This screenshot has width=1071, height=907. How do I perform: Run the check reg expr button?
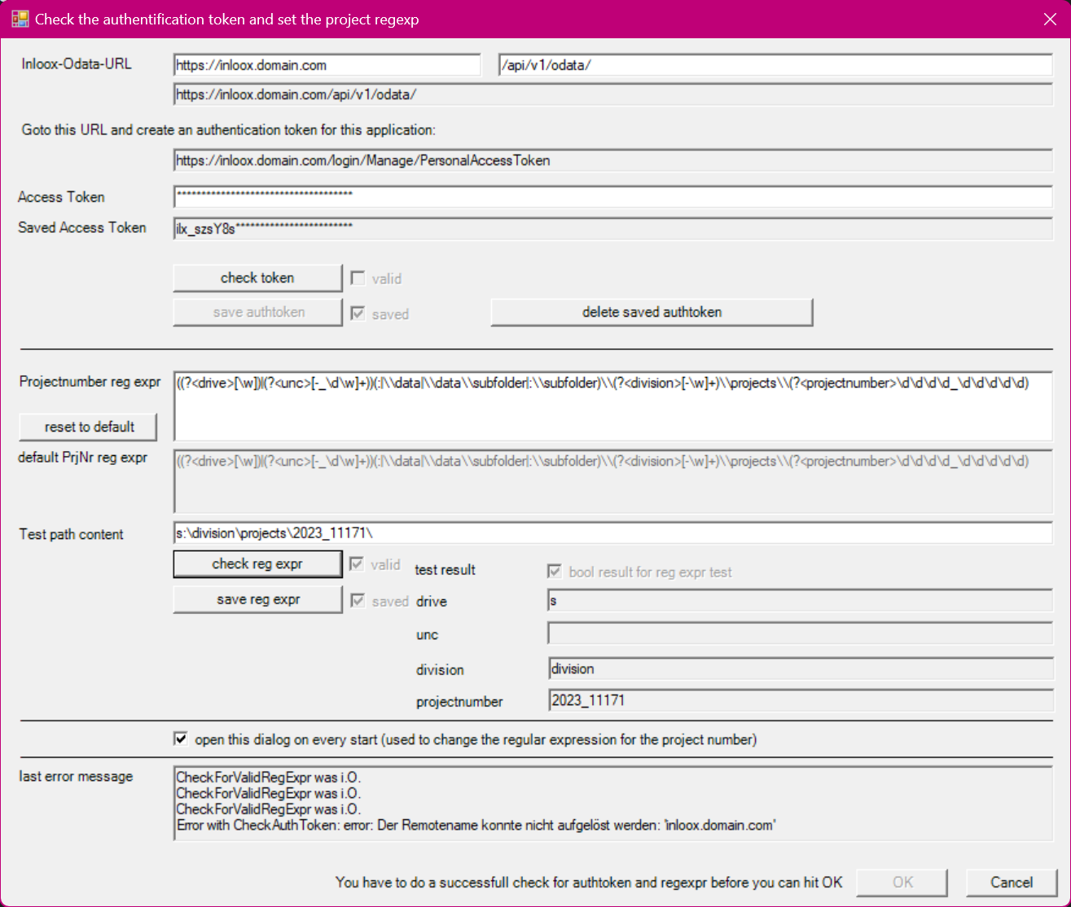[x=257, y=563]
